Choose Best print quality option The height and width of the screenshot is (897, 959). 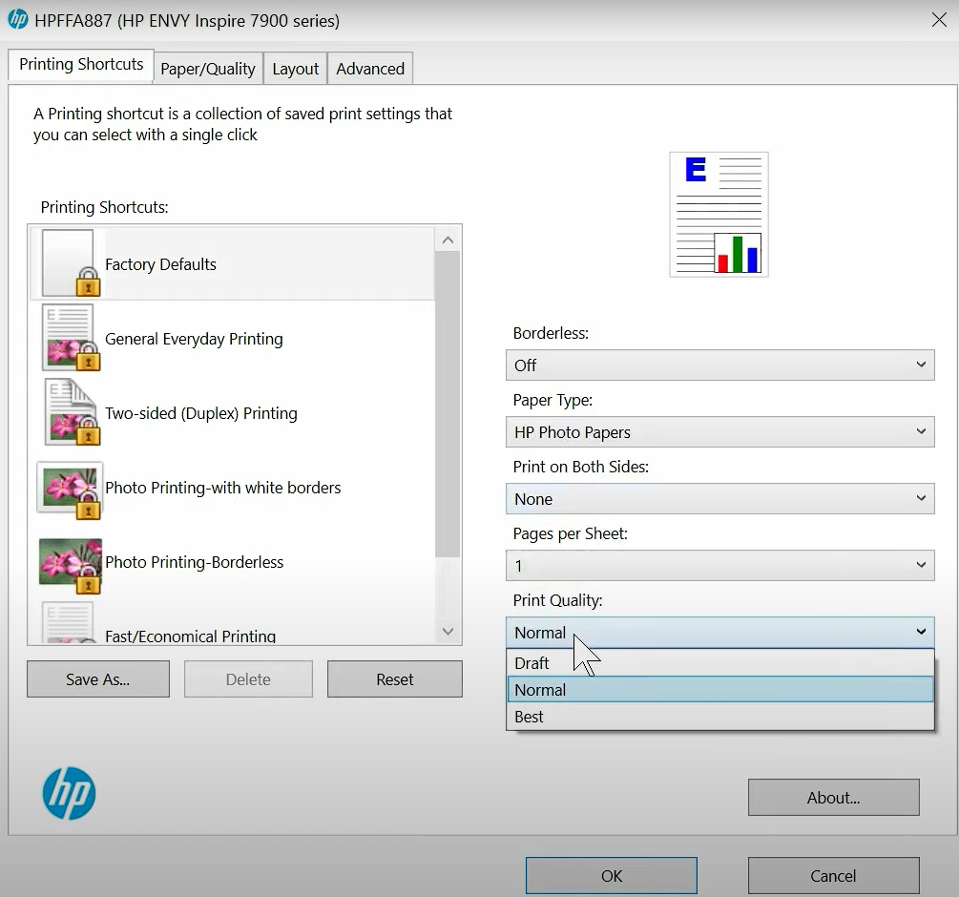719,717
